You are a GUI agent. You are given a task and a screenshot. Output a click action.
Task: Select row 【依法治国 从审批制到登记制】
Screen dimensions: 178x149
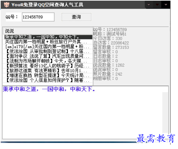pyautogui.click(x=48, y=52)
